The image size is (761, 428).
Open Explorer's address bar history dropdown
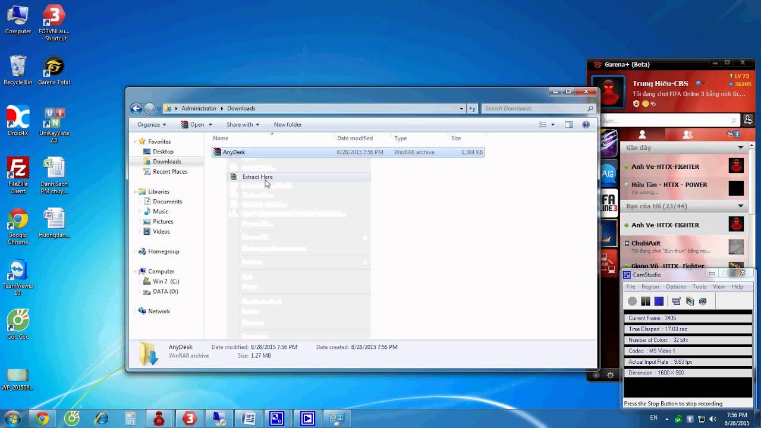(x=461, y=109)
